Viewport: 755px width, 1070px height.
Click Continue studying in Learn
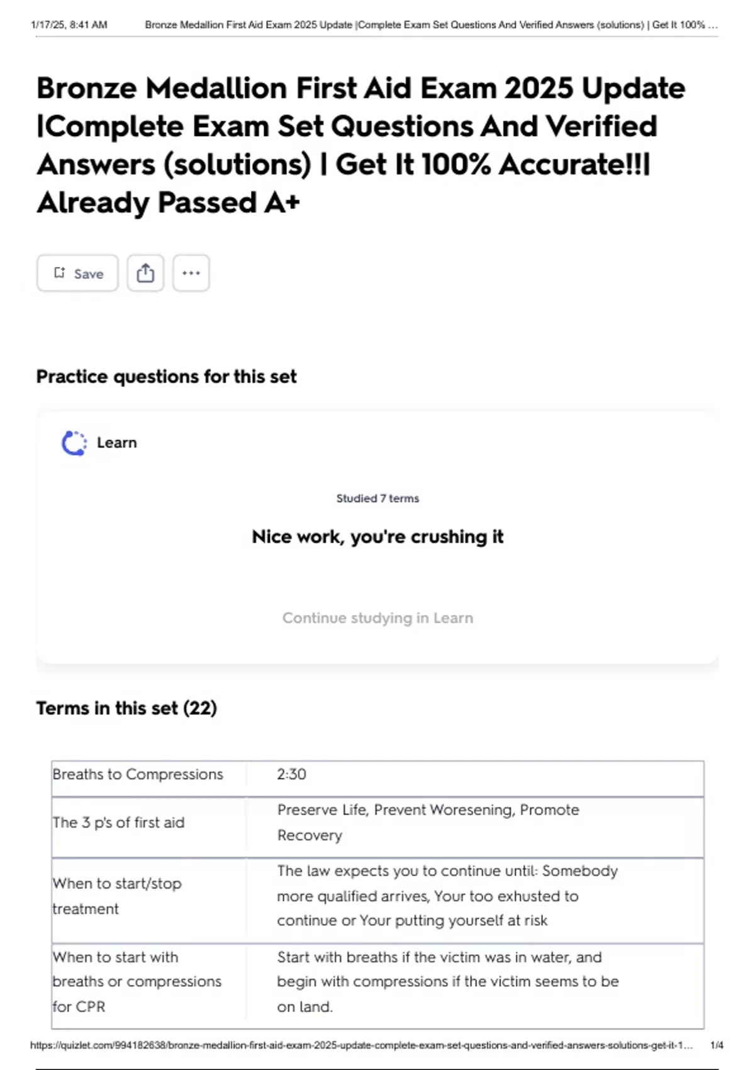pyautogui.click(x=377, y=618)
